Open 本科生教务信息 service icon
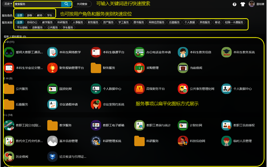Screen dimensions: 267x167 tap(183, 52)
